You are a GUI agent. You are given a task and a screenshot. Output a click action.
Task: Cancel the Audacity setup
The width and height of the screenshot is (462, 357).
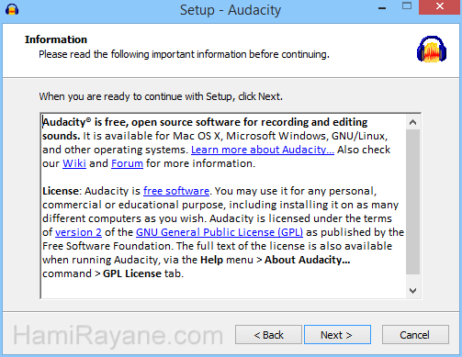tap(415, 335)
